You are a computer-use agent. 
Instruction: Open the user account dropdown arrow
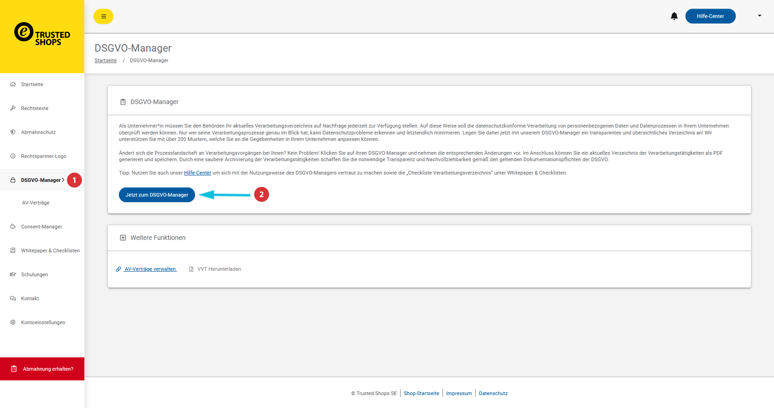[759, 16]
